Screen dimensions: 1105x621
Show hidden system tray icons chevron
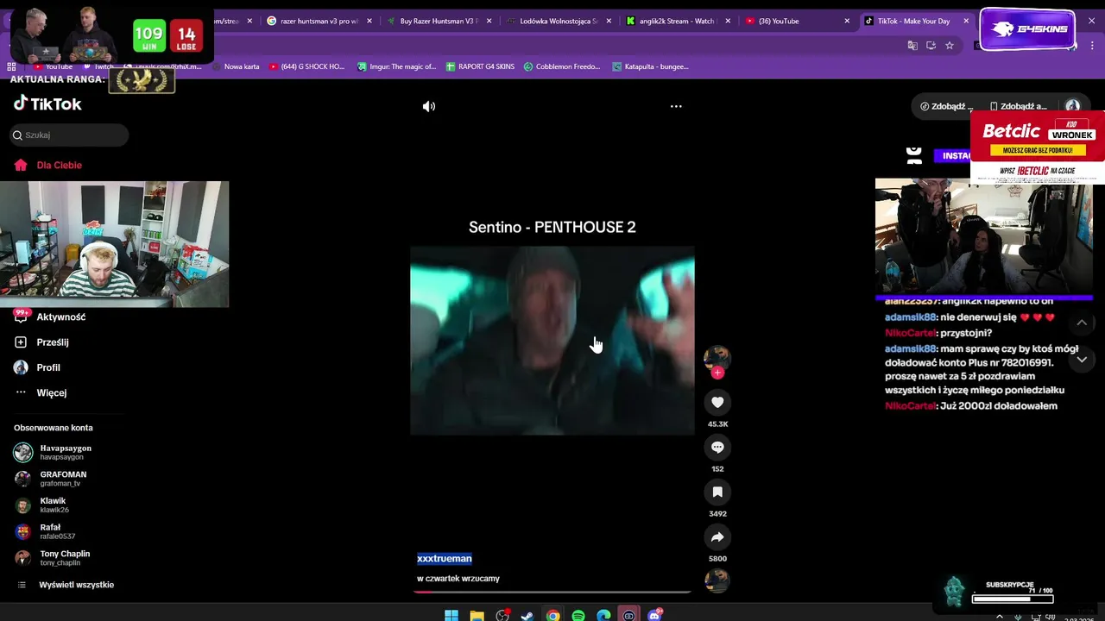1000,616
